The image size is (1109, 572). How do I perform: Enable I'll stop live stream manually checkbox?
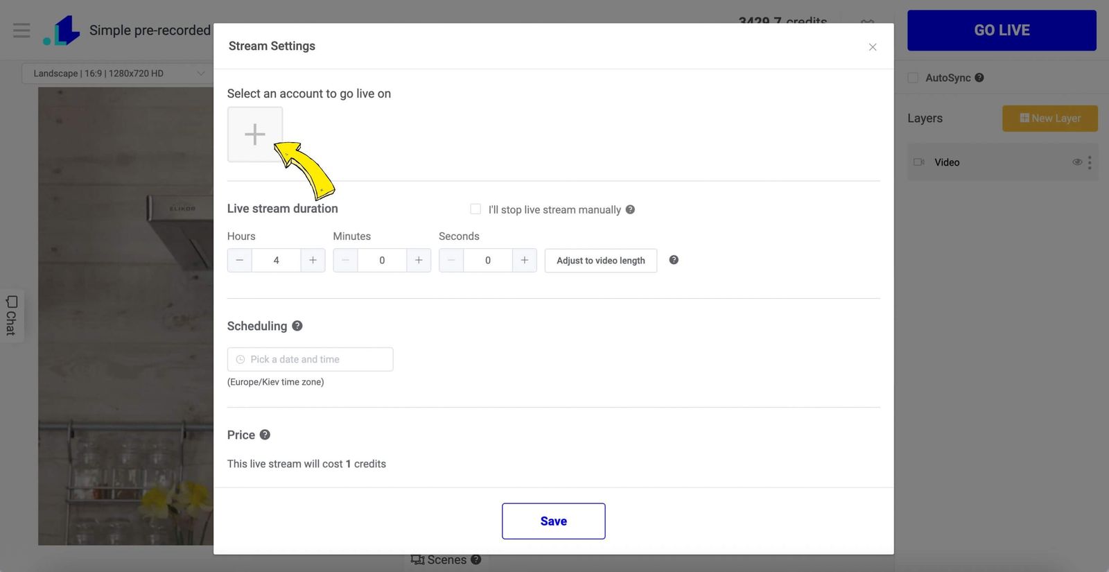475,209
